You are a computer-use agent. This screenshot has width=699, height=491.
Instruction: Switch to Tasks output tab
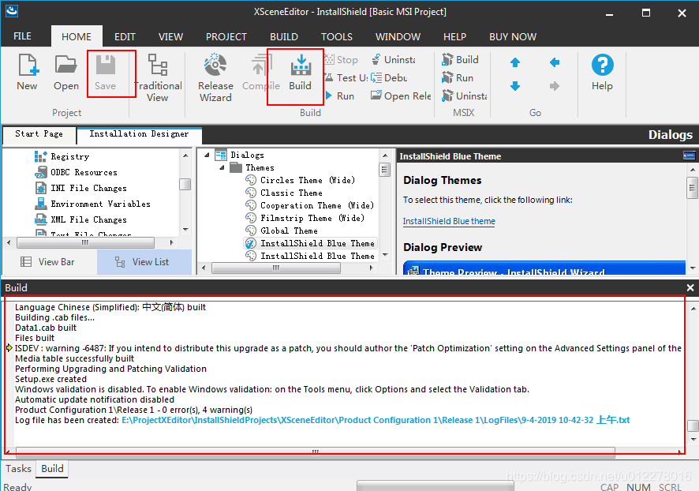click(18, 468)
